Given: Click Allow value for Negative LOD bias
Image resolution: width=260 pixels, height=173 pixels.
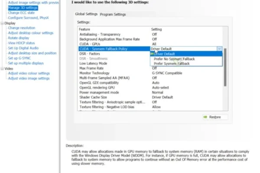Looking at the screenshot, I should click(x=156, y=107).
